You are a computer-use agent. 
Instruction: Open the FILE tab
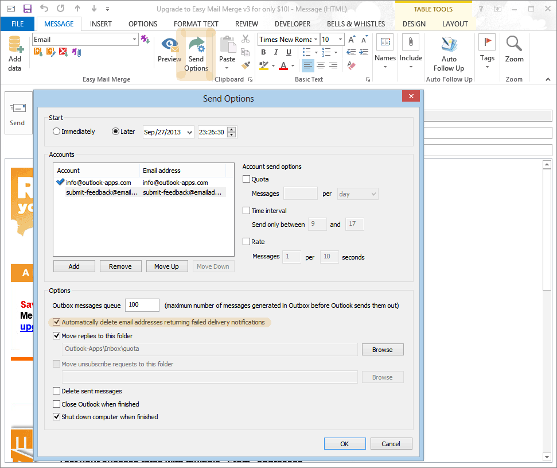17,24
